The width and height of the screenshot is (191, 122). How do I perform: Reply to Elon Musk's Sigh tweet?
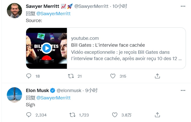pyautogui.click(x=29, y=115)
